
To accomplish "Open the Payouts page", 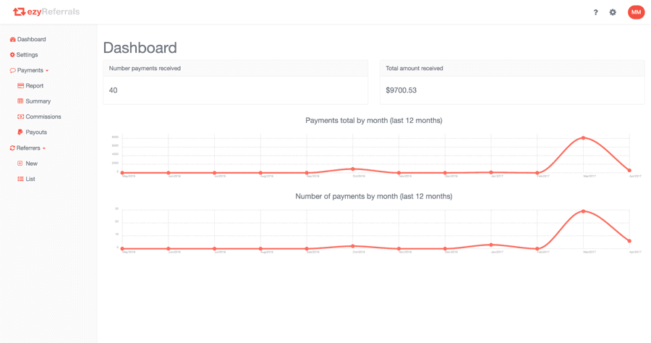I will tap(36, 132).
